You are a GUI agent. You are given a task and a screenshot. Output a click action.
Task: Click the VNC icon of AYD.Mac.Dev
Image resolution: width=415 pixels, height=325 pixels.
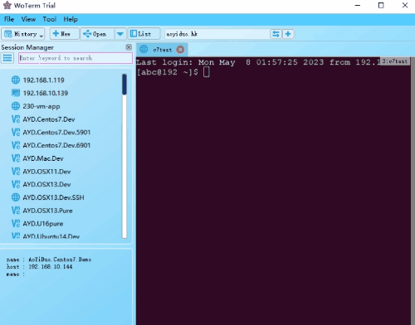click(x=16, y=158)
